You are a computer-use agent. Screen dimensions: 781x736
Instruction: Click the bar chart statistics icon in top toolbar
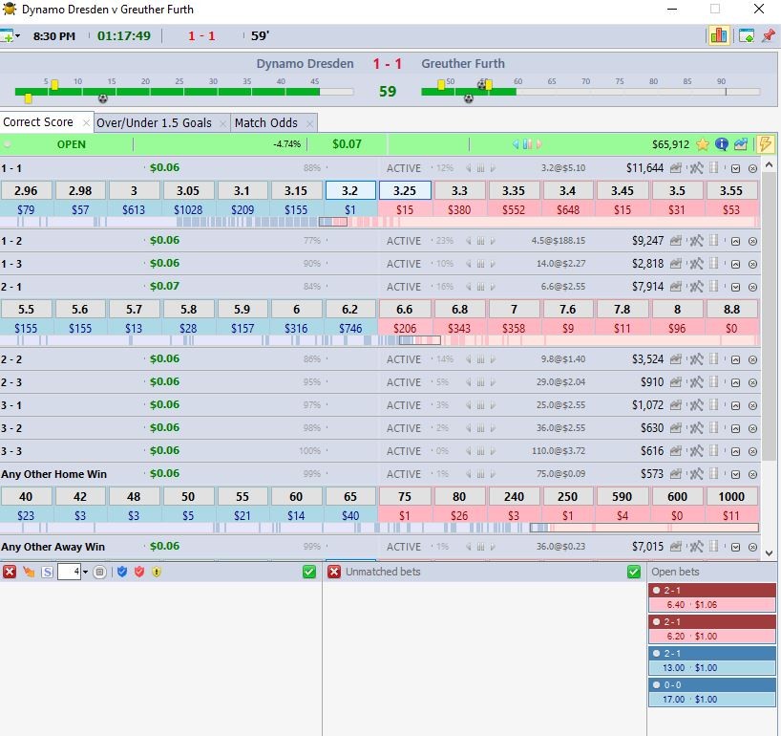[718, 36]
